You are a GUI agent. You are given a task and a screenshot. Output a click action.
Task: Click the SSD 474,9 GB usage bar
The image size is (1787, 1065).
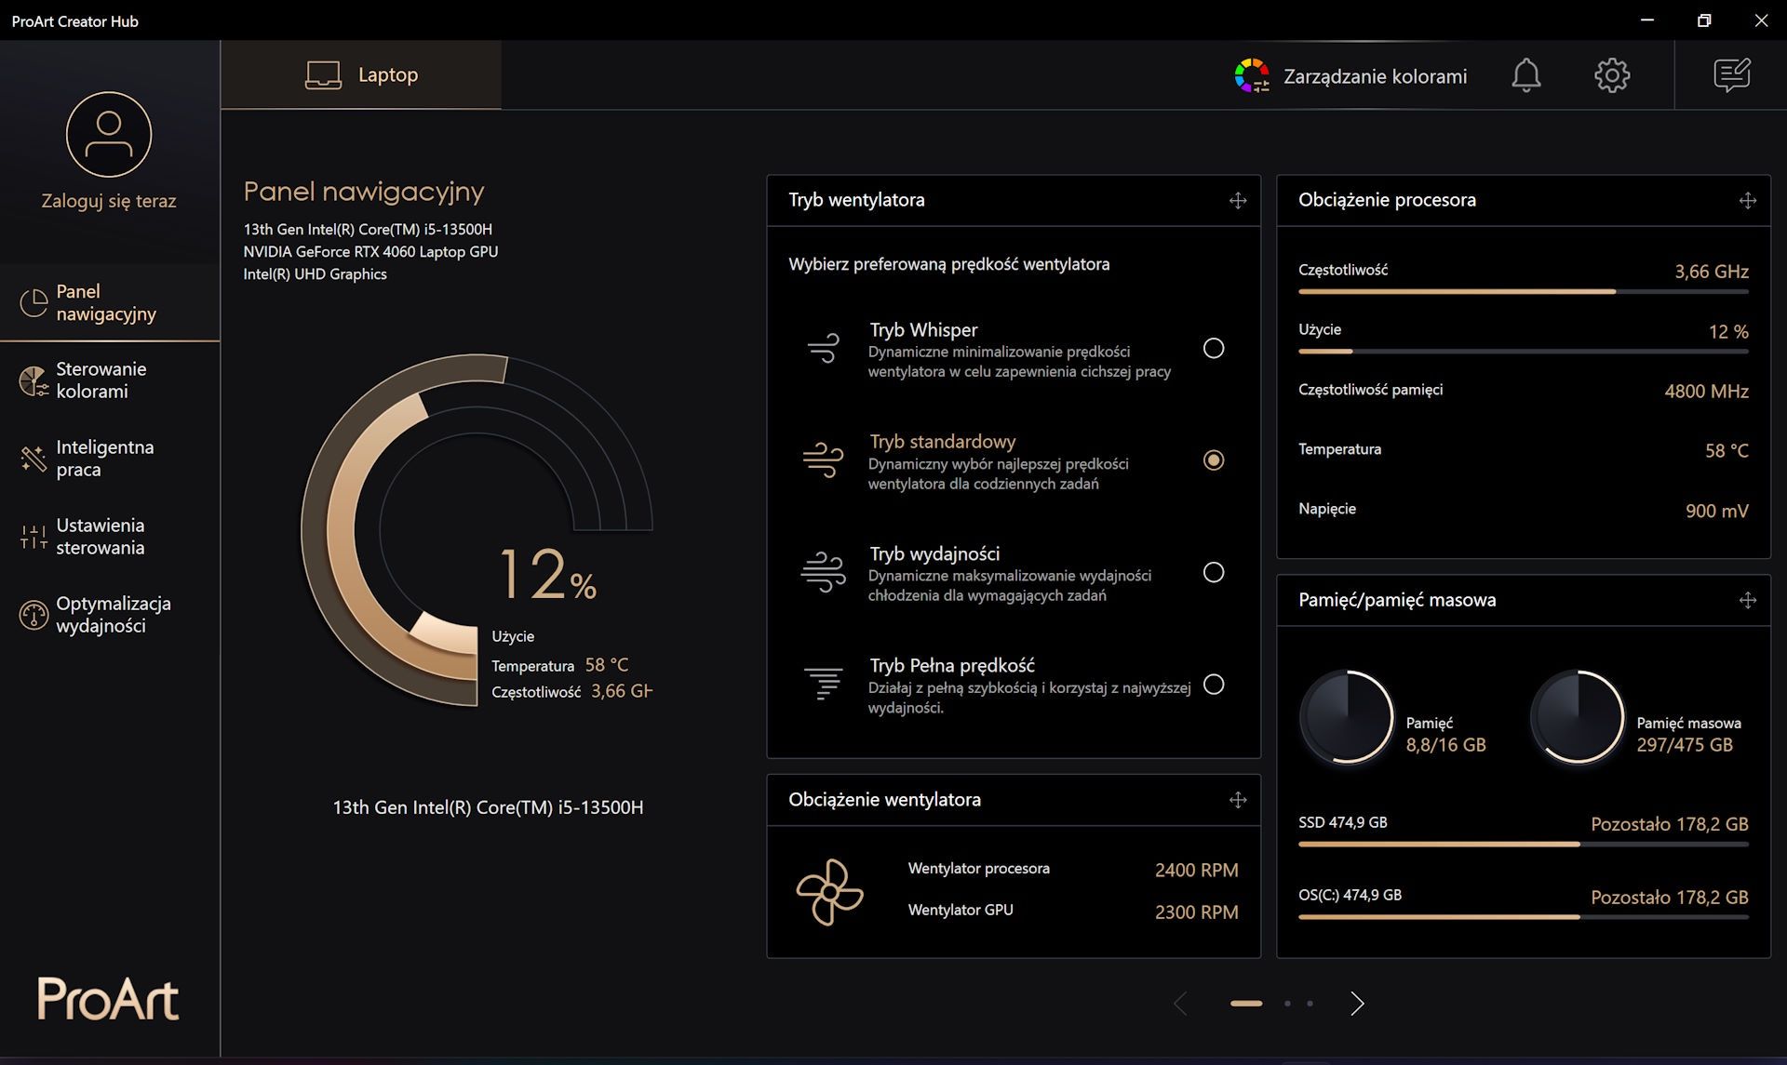(1524, 845)
